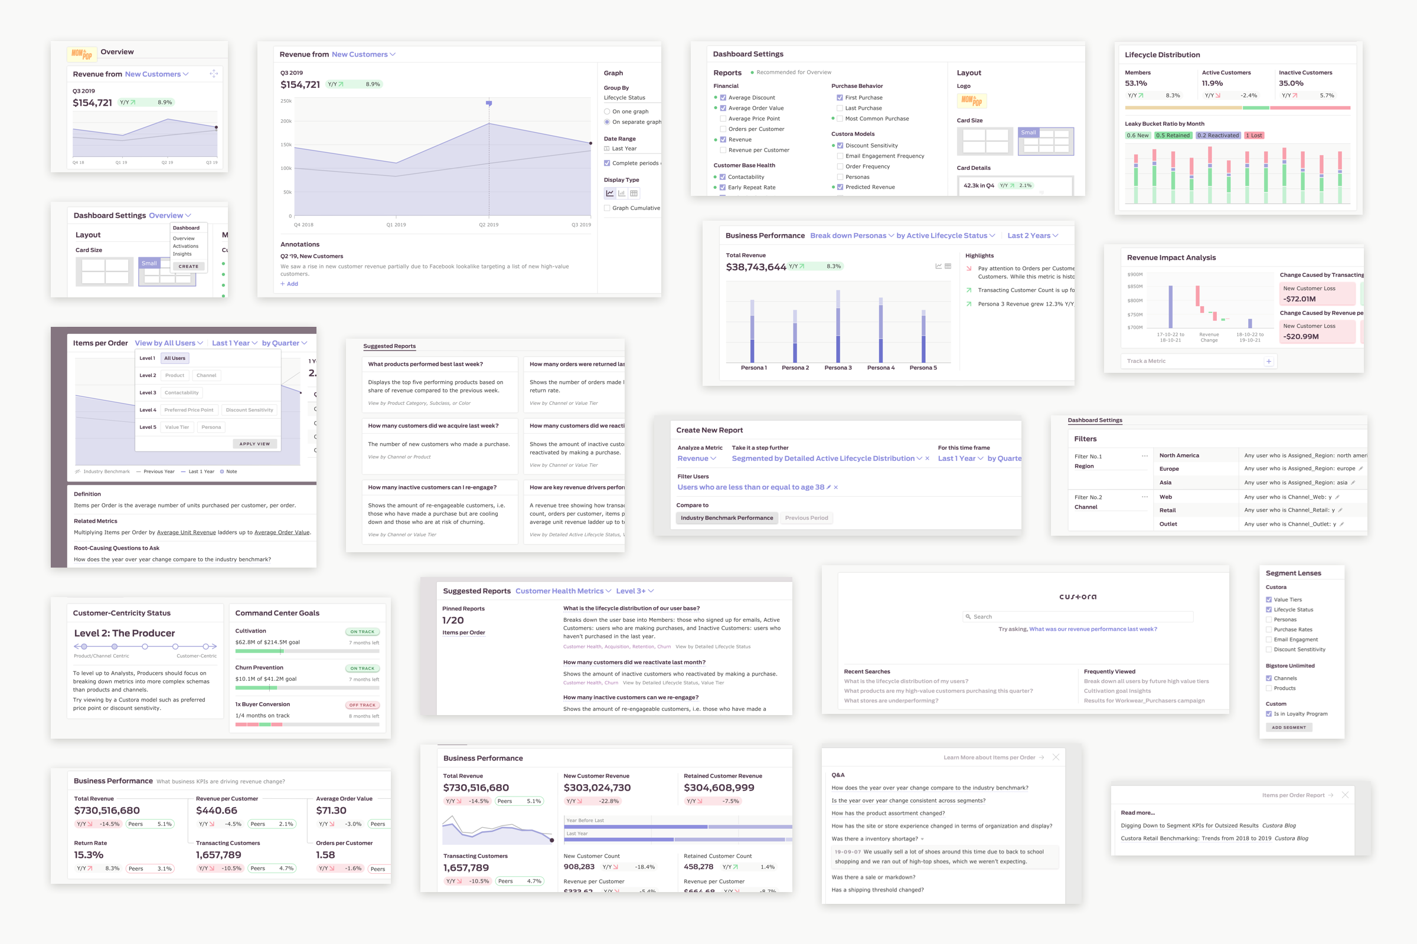Click the Customer-Centricity level slider second node

click(115, 647)
